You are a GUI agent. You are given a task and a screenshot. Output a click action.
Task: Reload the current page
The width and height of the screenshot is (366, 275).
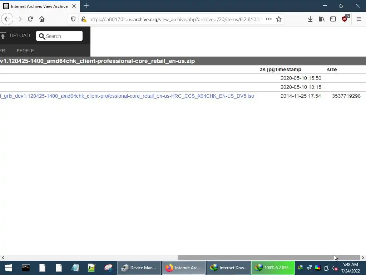[x=30, y=19]
